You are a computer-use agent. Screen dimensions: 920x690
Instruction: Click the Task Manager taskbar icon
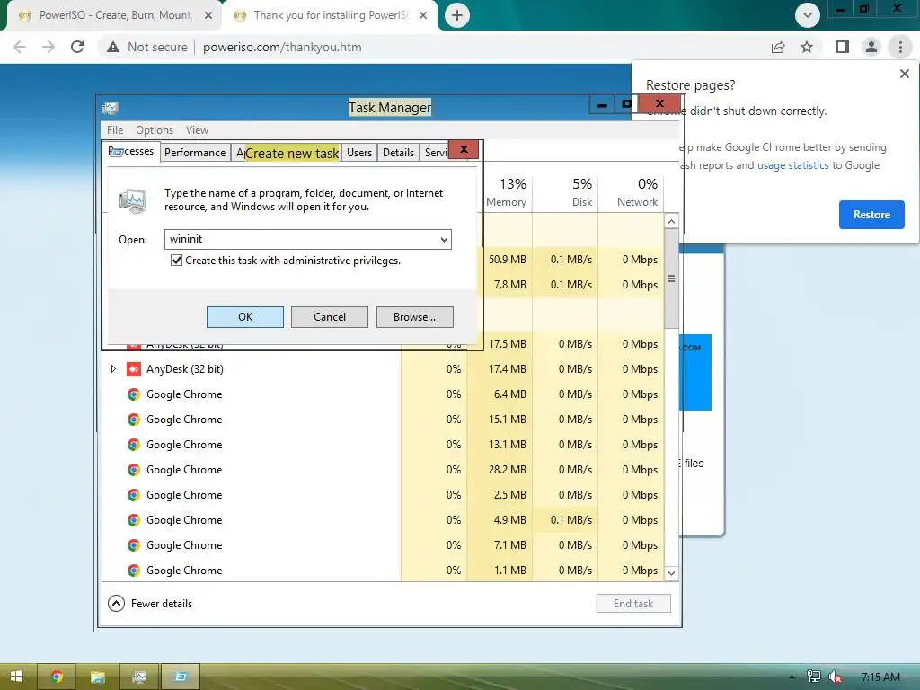pos(139,677)
